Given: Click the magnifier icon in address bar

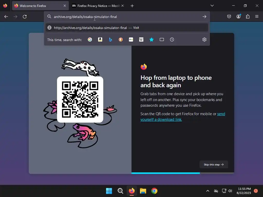Looking at the screenshot, I should [x=49, y=16].
